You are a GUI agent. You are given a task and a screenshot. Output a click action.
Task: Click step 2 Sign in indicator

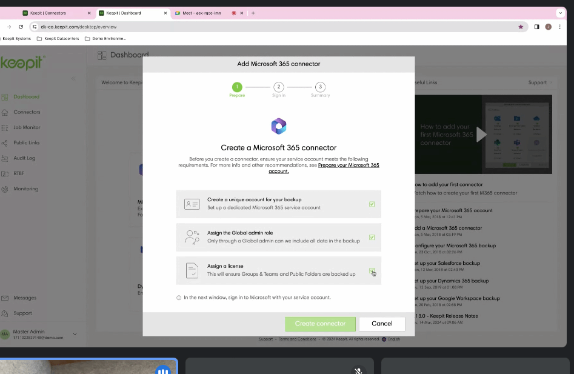pyautogui.click(x=279, y=87)
